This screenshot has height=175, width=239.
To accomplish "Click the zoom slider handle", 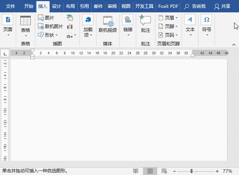I will pyautogui.click(x=192, y=171).
